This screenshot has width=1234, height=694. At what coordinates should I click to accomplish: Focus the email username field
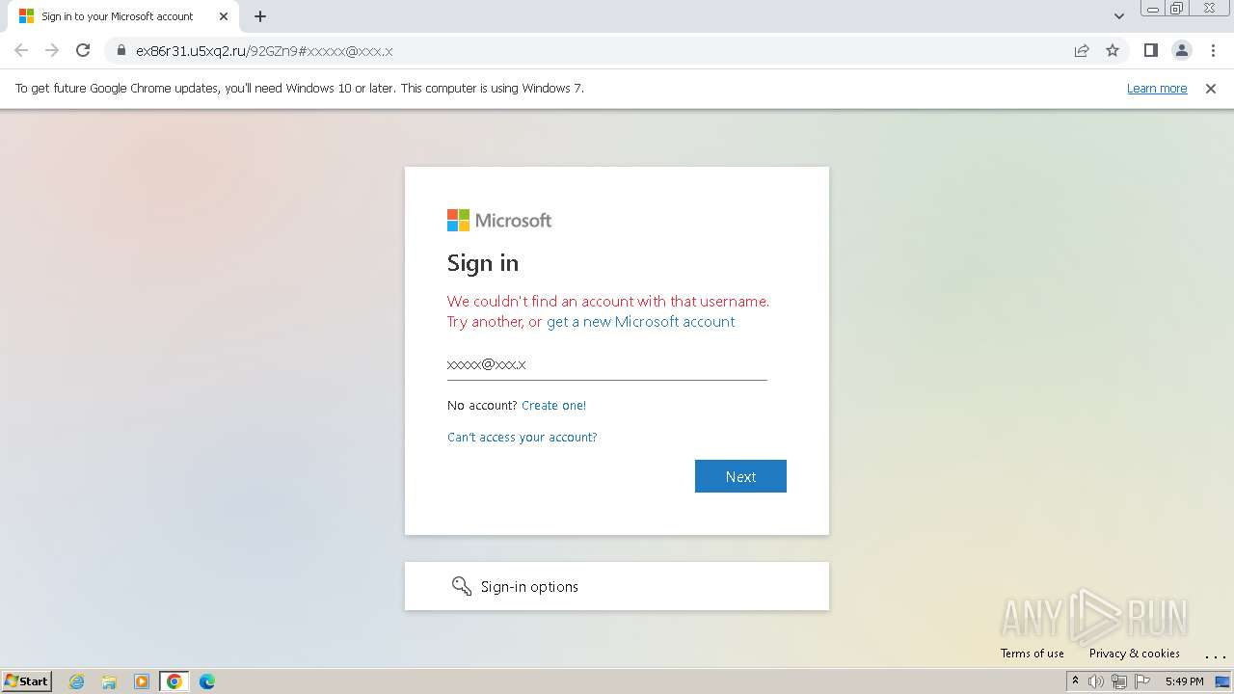tap(607, 364)
